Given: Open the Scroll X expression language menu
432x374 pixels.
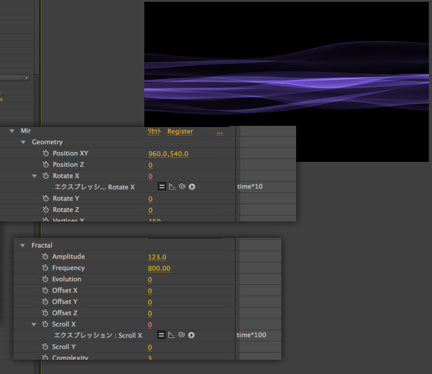Looking at the screenshot, I should [192, 335].
